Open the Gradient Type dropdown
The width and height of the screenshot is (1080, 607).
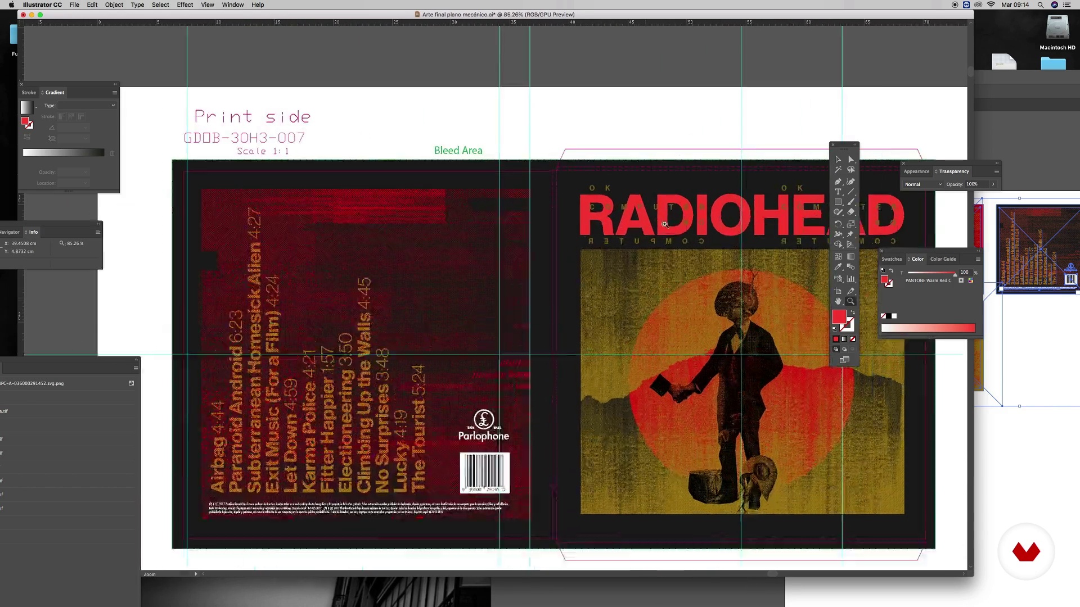(x=87, y=106)
